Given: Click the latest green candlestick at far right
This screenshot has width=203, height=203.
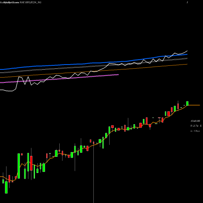Looking at the screenshot, I should pos(187,104).
